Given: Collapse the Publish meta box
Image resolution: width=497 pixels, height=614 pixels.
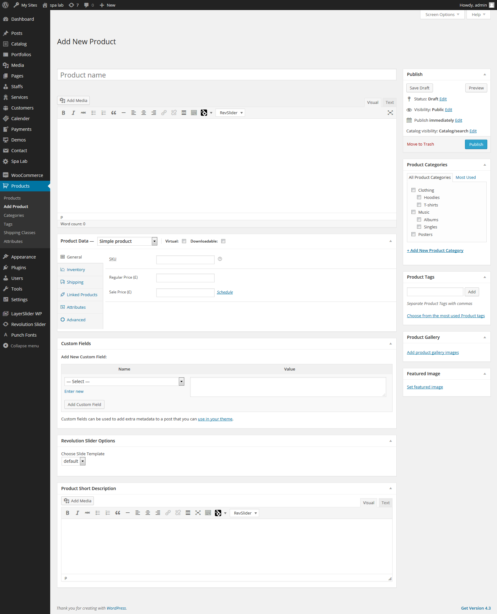Looking at the screenshot, I should [485, 74].
